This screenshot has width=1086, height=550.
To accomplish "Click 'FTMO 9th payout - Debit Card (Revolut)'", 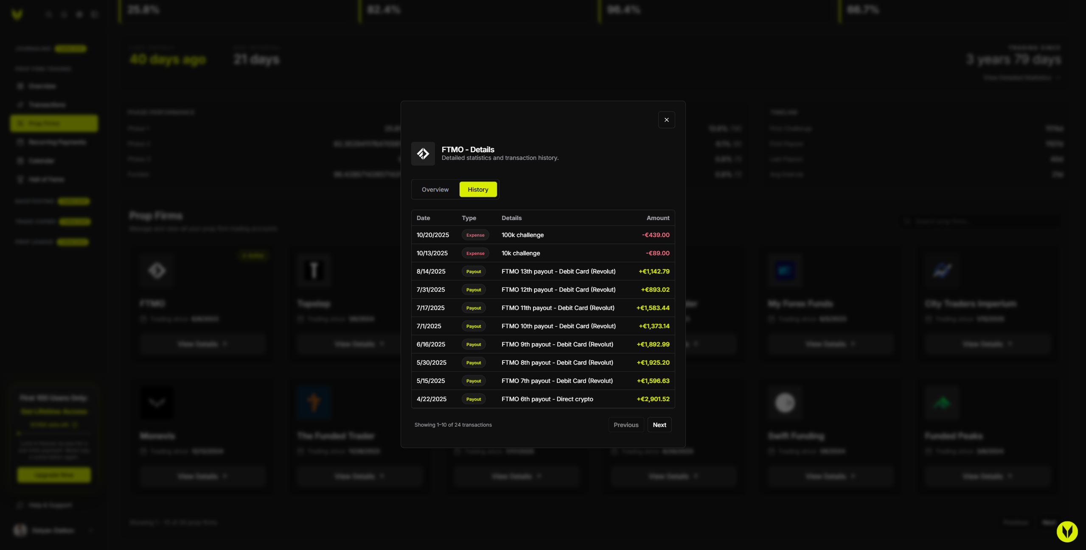I will tap(557, 344).
